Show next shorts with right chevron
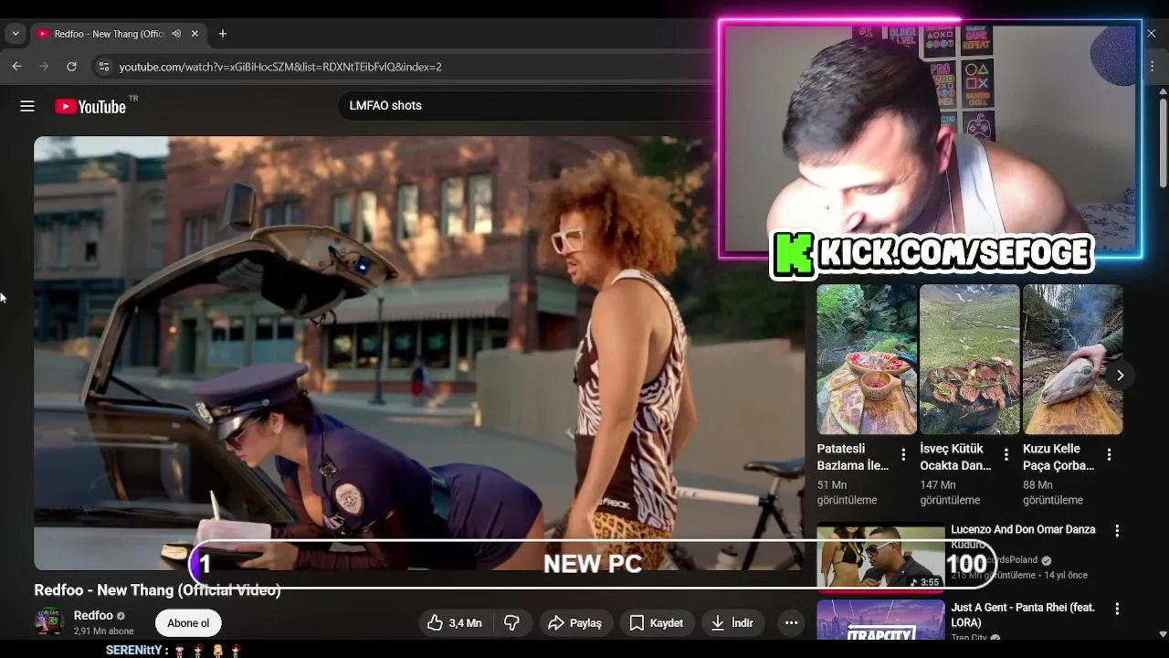1169x658 pixels. [1120, 375]
